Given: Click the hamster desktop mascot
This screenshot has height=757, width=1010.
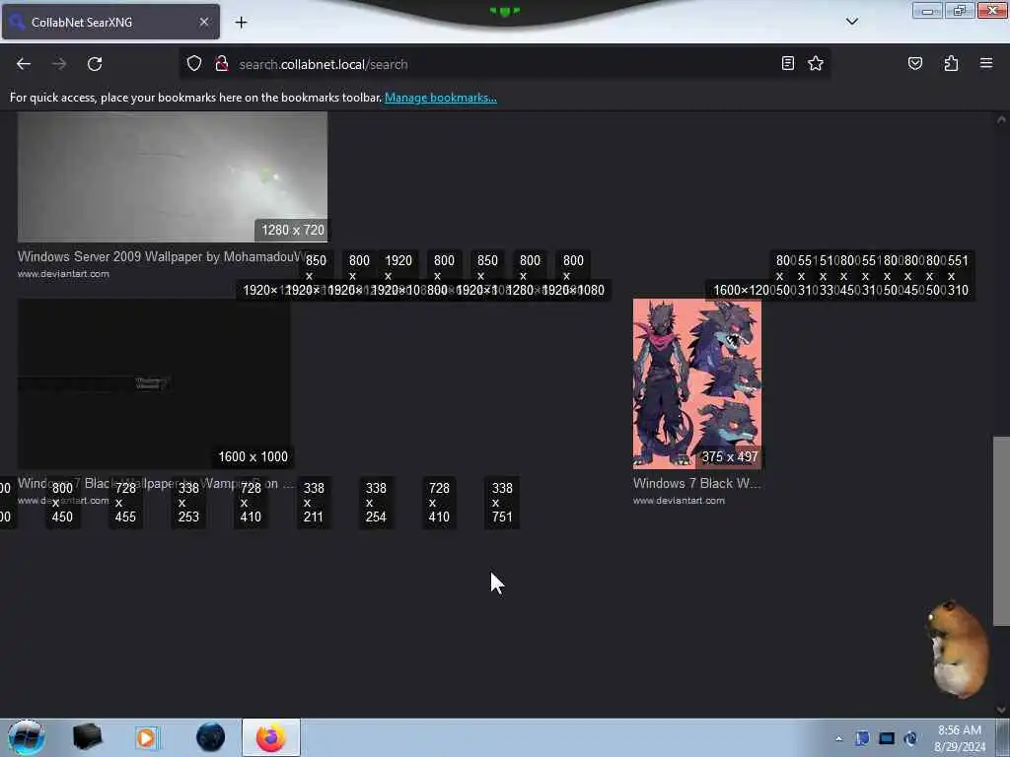Looking at the screenshot, I should tap(957, 649).
